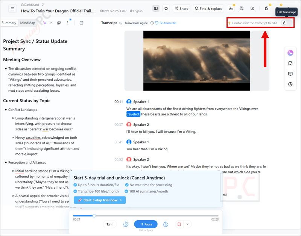Switch to the Summary tab
The width and height of the screenshot is (301, 236).
click(x=9, y=23)
